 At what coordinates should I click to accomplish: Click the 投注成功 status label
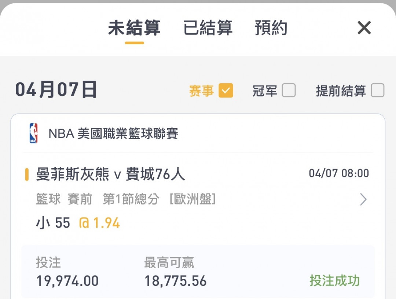pos(334,281)
